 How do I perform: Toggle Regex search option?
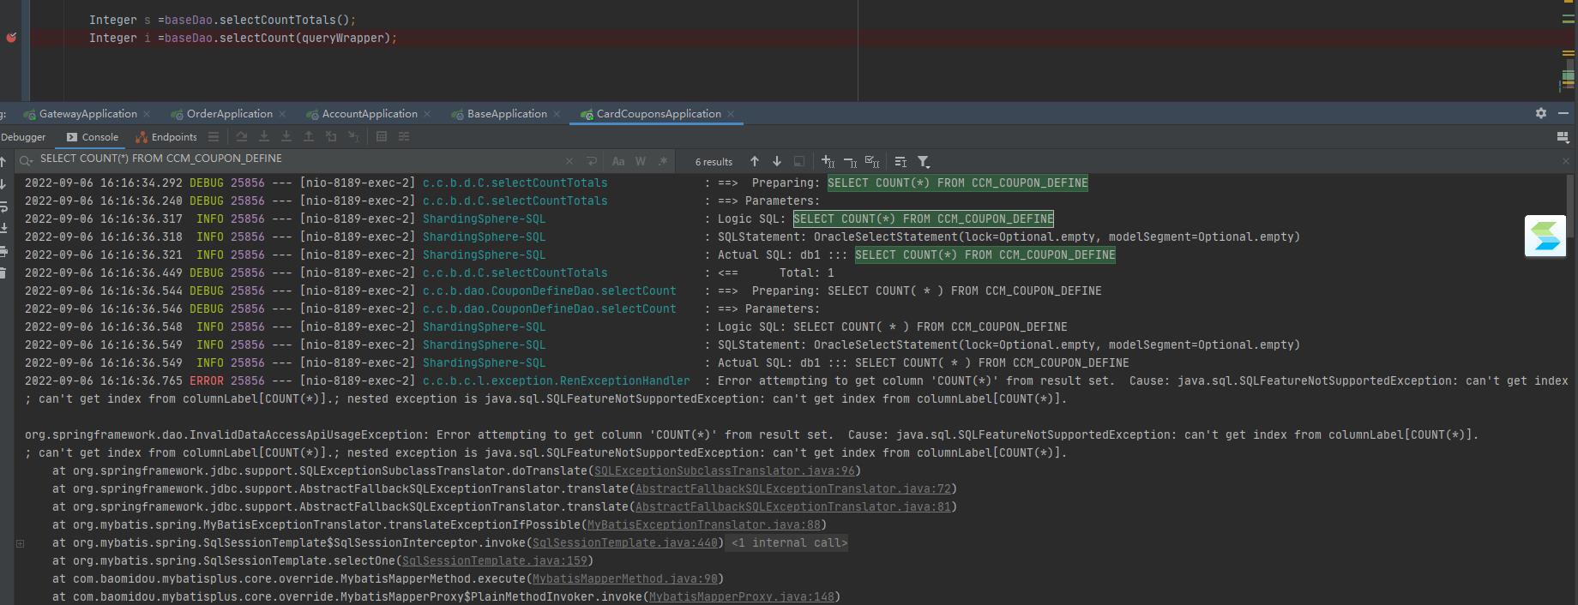[663, 161]
